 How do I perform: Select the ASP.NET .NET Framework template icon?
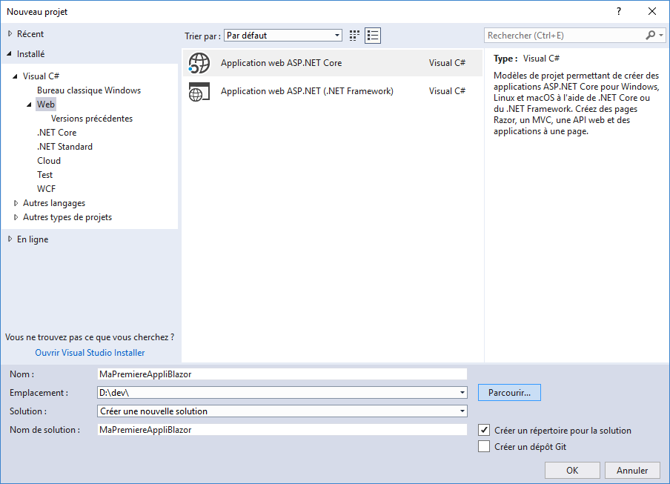tap(199, 91)
